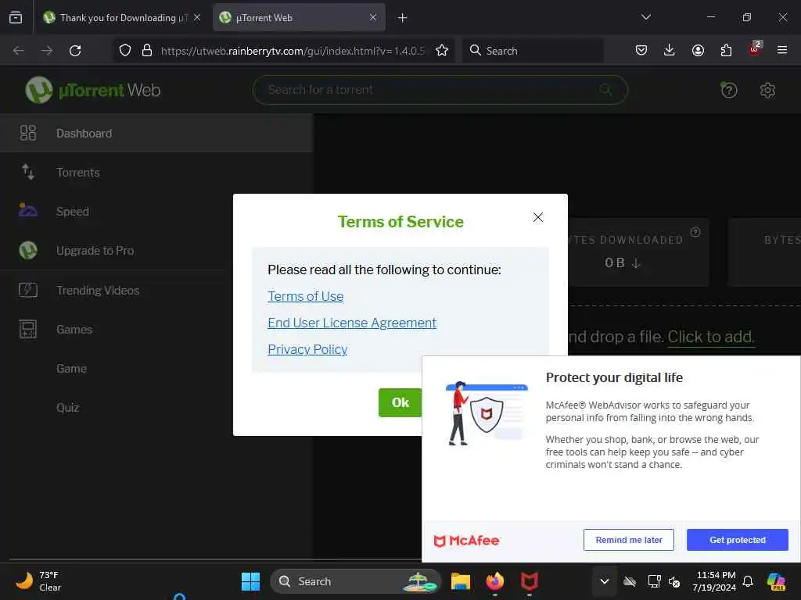Click the Dashboard grid icon
The image size is (801, 600).
(28, 133)
